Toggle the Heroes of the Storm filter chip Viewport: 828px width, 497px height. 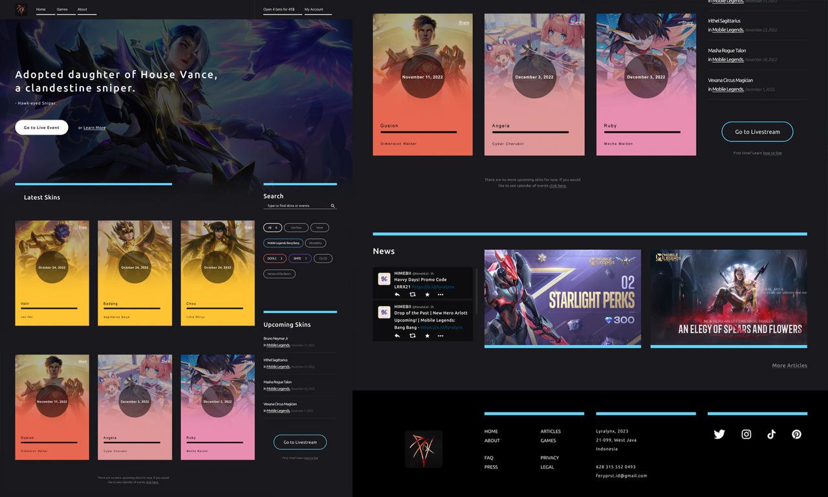point(279,274)
